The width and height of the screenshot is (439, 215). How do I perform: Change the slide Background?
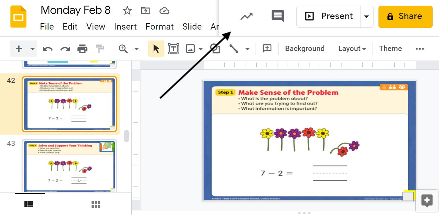tap(305, 48)
